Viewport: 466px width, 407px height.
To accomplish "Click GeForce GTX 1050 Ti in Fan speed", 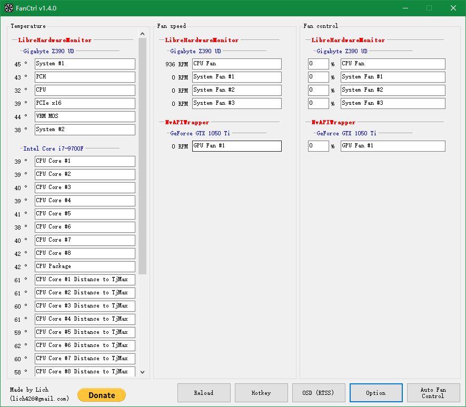I will (200, 133).
